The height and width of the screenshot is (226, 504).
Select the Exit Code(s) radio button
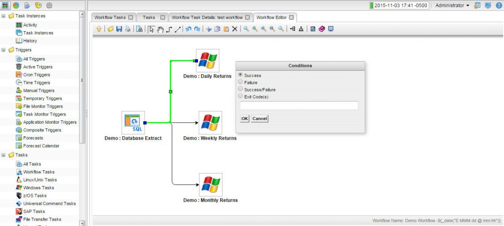click(240, 96)
